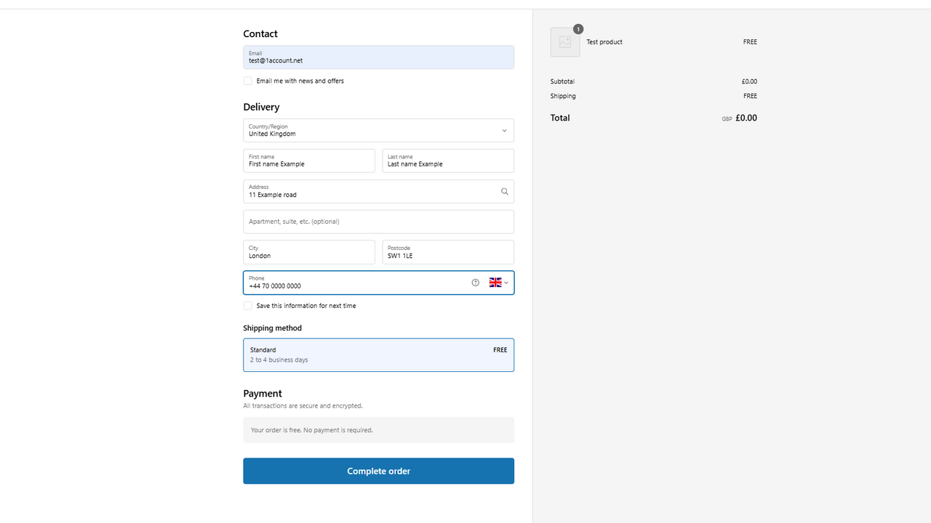Open the UK flag phone country selector
This screenshot has width=931, height=523.
[499, 283]
